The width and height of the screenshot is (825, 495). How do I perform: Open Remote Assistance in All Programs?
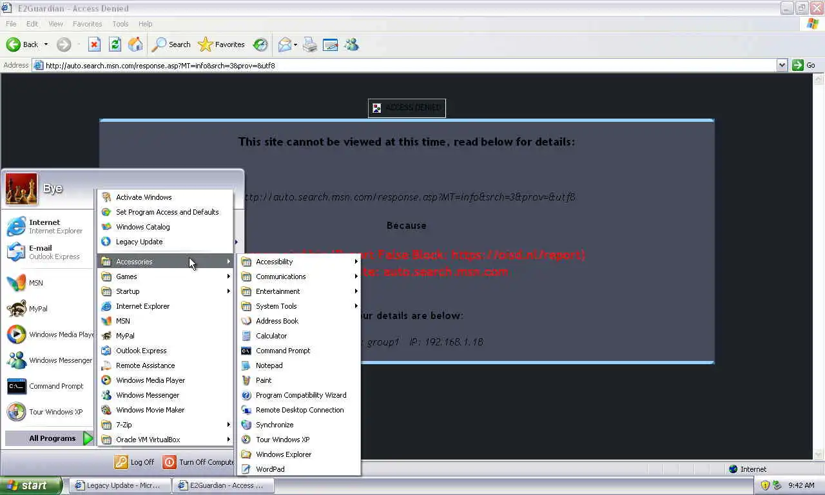[165, 365]
